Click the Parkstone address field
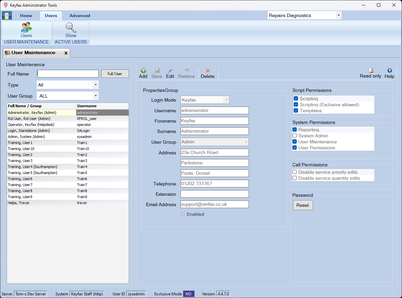This screenshot has width=402, height=298. [215, 163]
